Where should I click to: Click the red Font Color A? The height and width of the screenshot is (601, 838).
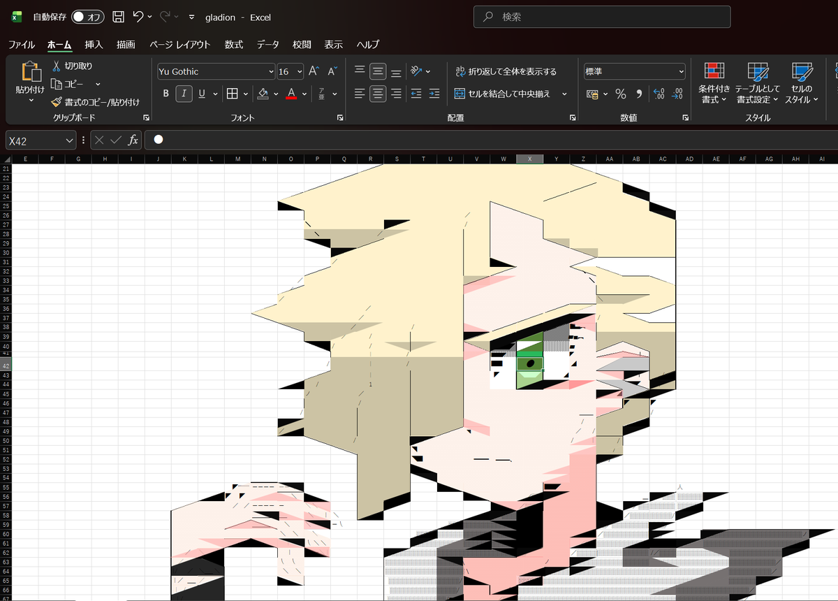point(292,94)
